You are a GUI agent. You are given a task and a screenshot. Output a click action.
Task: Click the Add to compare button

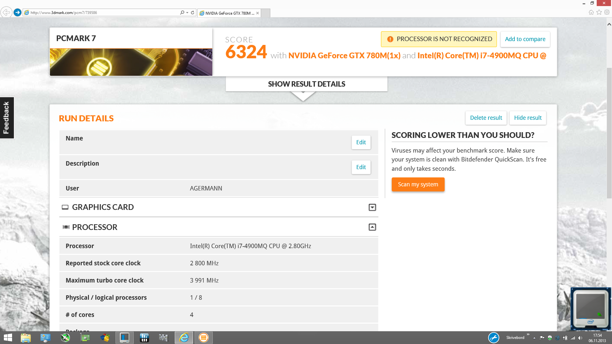(525, 39)
